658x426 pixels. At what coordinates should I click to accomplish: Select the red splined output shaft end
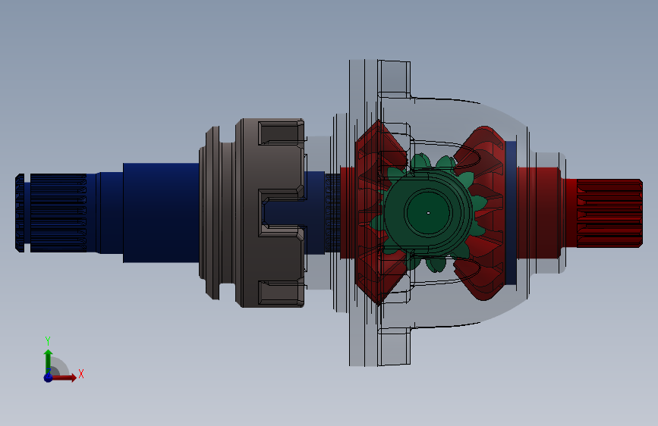click(609, 213)
